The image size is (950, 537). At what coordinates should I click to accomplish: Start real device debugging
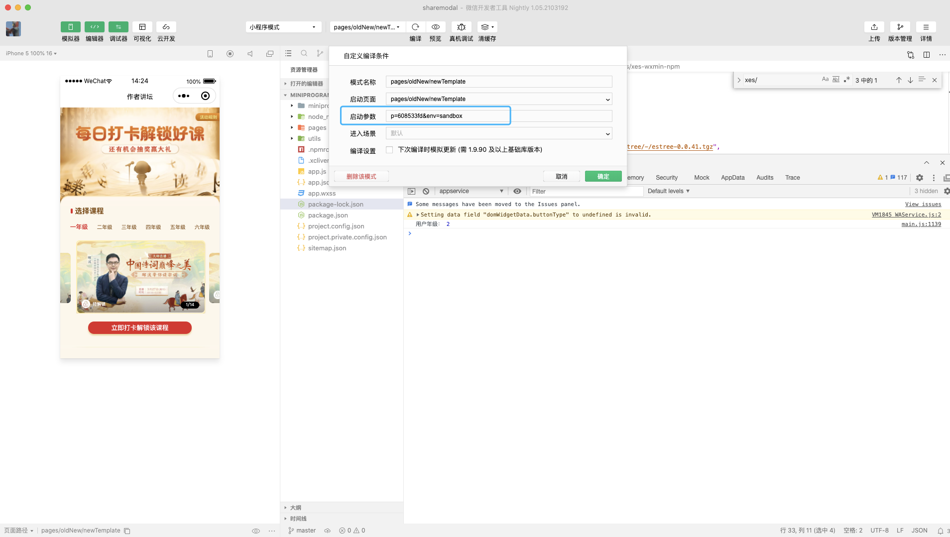[461, 27]
